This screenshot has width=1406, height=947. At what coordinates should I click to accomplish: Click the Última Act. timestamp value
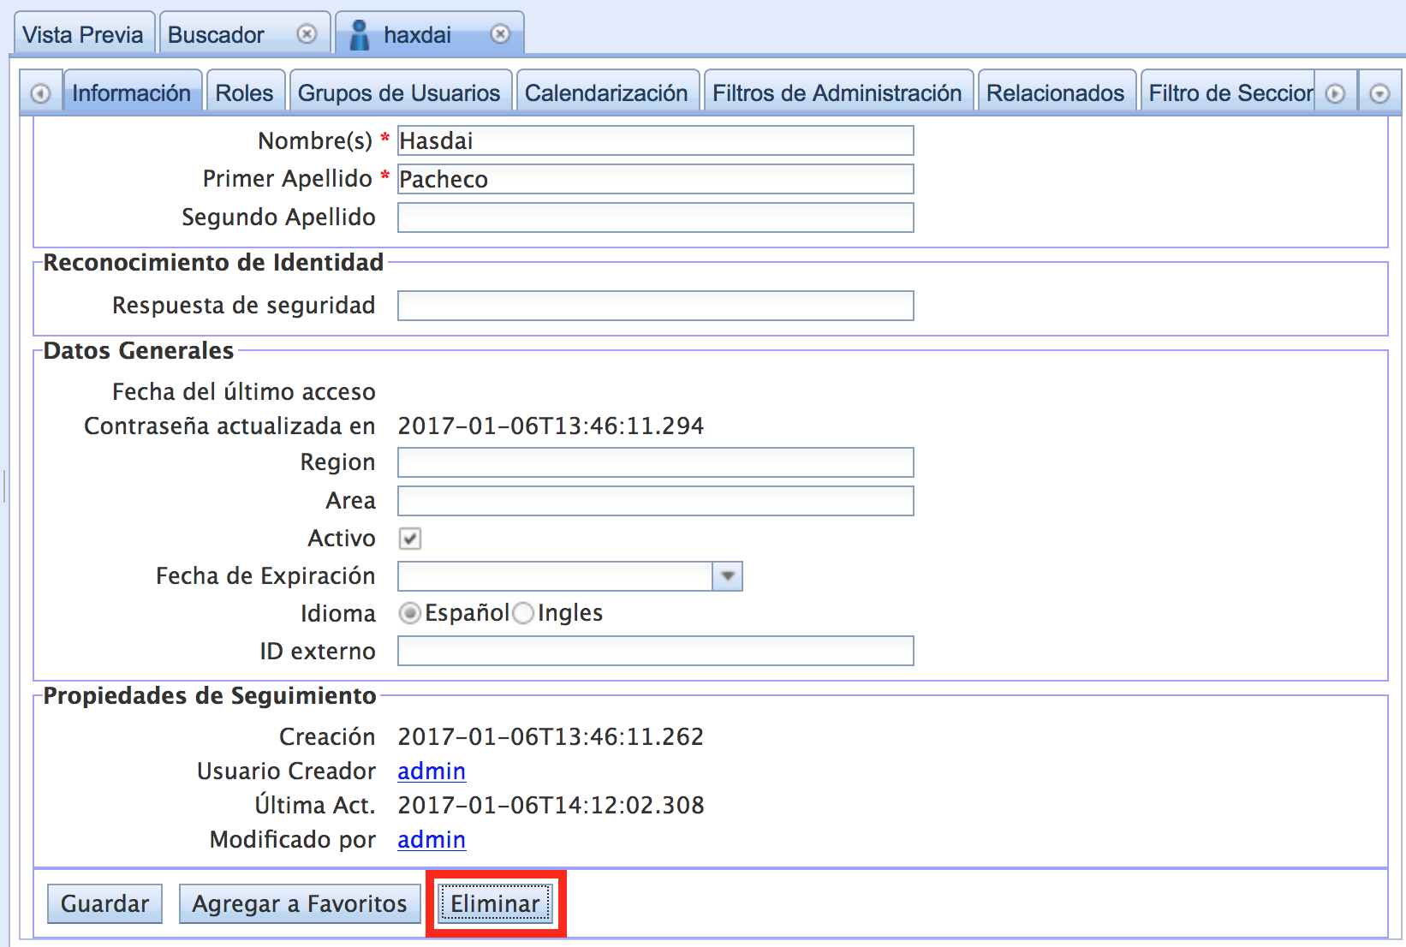551,806
